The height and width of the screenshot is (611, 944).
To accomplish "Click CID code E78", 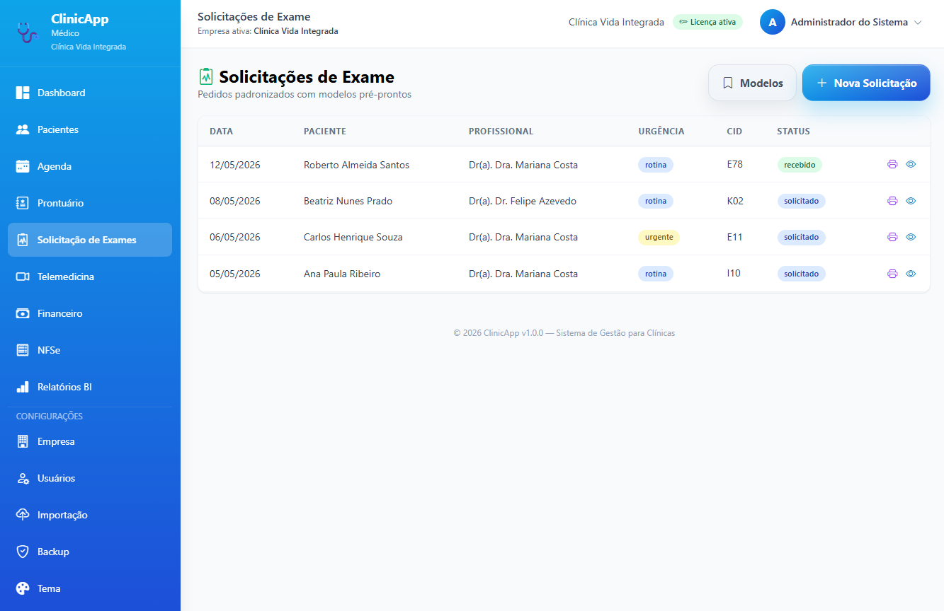I will 734,164.
